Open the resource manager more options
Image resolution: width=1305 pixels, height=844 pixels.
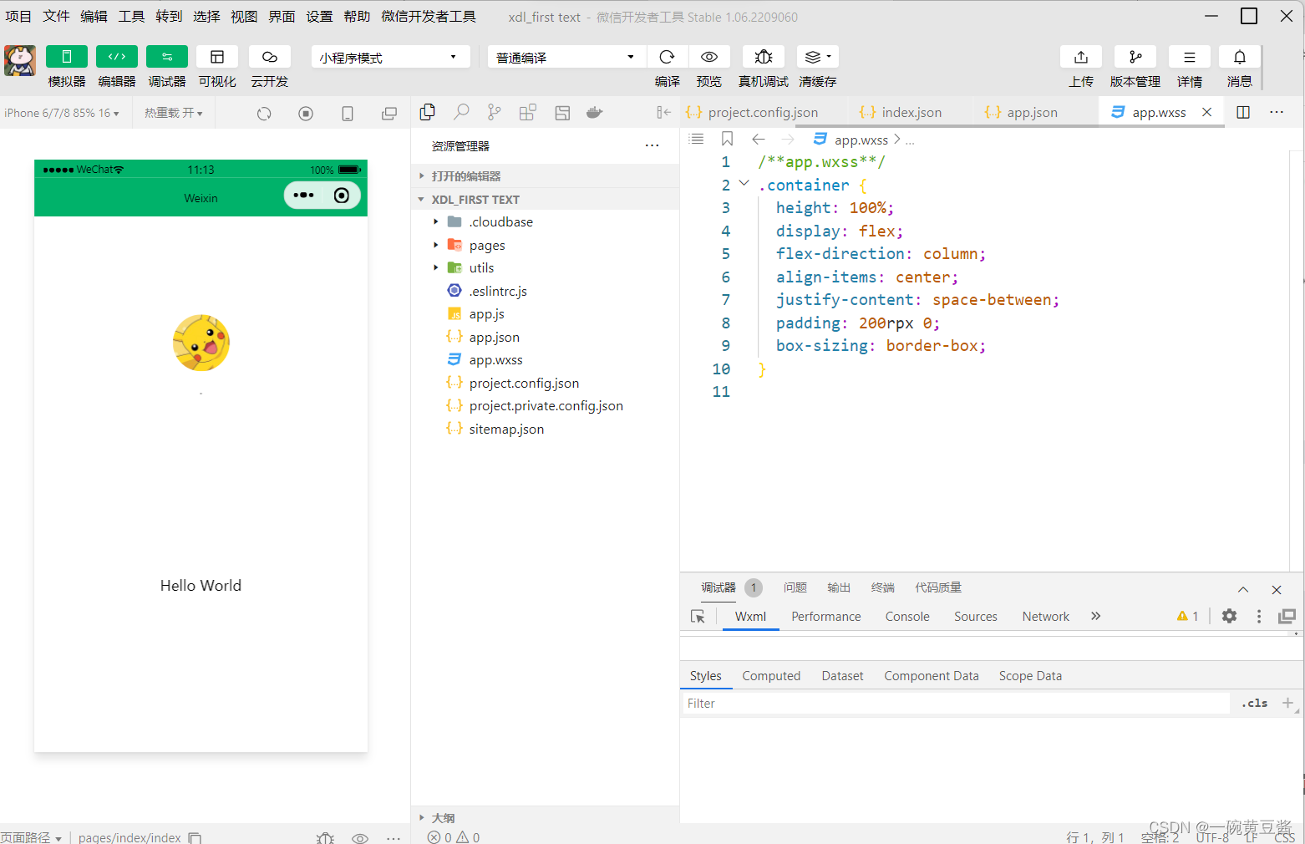[652, 145]
